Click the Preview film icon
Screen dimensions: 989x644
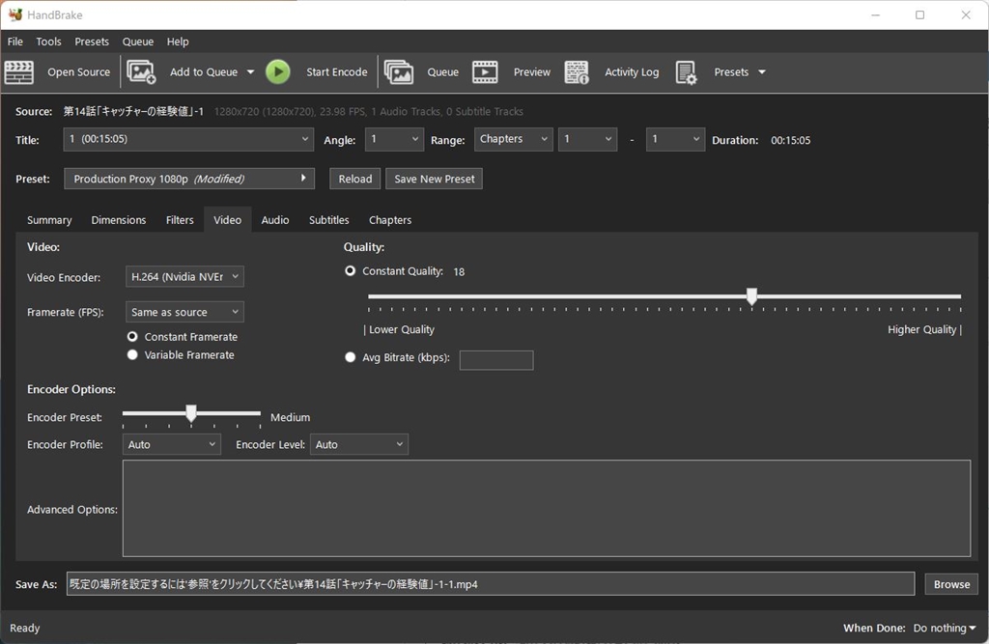pos(485,72)
